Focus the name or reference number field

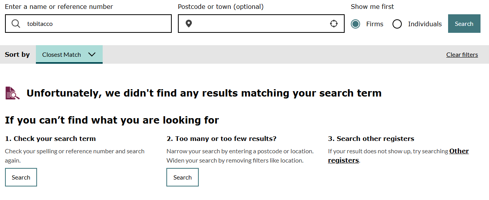(x=96, y=24)
